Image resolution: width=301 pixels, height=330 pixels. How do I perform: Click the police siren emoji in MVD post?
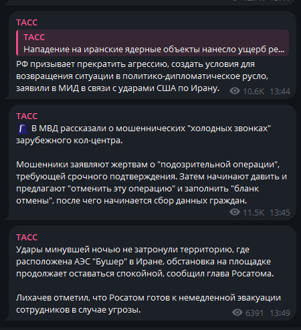coord(23,129)
